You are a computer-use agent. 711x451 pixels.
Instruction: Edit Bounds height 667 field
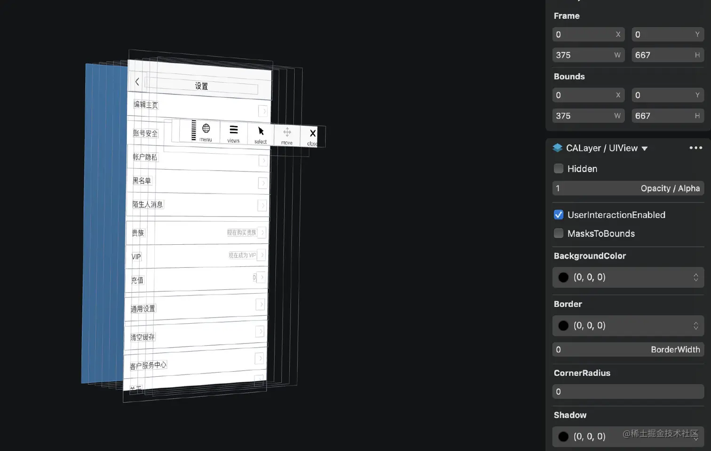pyautogui.click(x=668, y=116)
